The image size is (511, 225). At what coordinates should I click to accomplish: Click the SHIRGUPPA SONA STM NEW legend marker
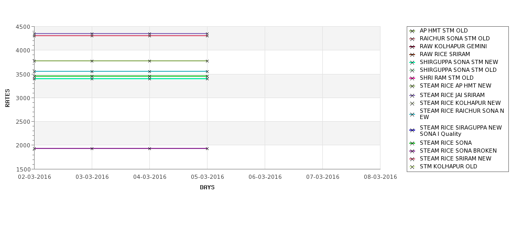point(412,62)
